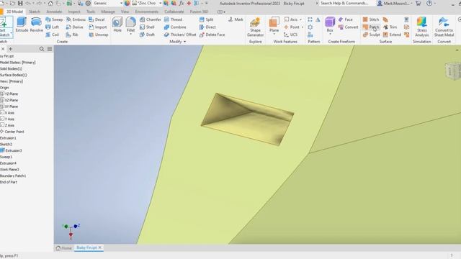Select the Draft tool
Viewport: 461px width, 259px height.
tap(147, 35)
